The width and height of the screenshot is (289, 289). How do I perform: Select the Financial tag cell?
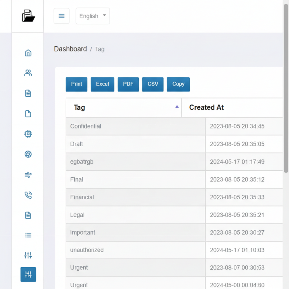tap(135, 197)
